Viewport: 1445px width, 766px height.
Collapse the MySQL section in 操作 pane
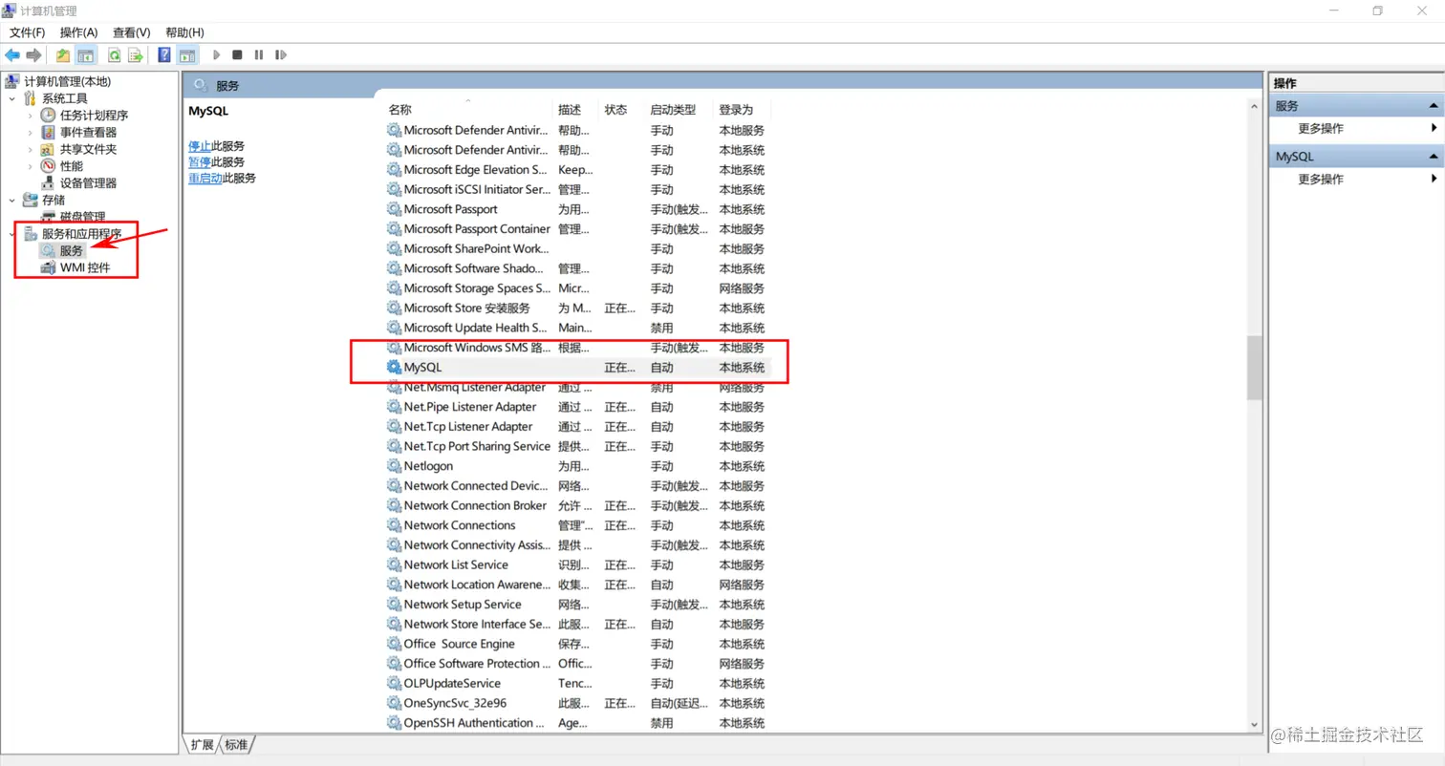click(x=1434, y=156)
